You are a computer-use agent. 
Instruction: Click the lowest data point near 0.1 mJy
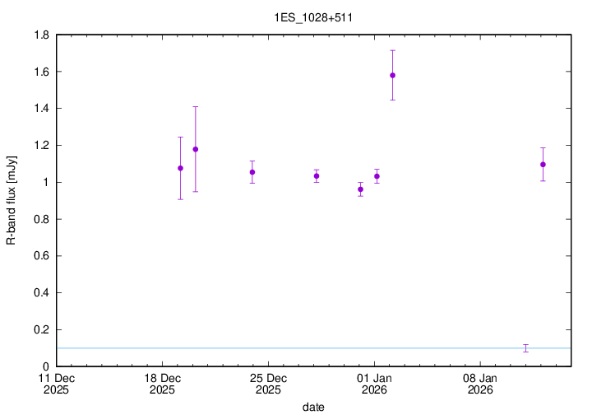[526, 348]
